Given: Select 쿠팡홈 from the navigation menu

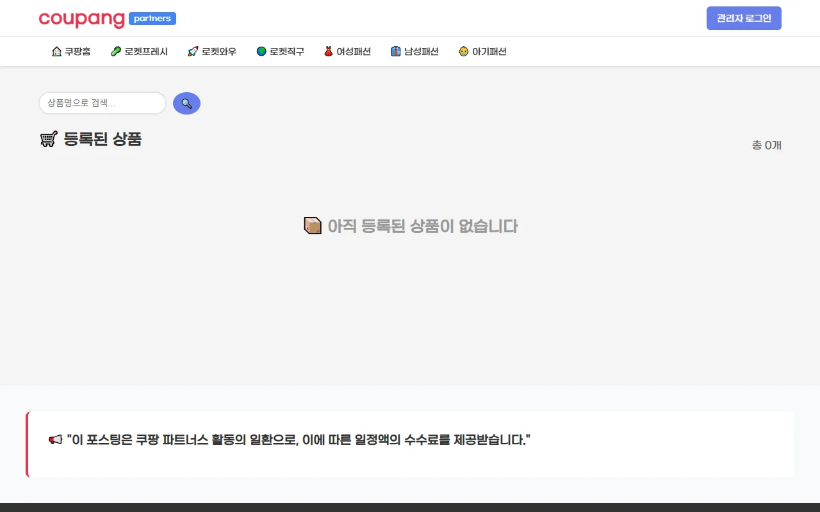Looking at the screenshot, I should (x=70, y=51).
